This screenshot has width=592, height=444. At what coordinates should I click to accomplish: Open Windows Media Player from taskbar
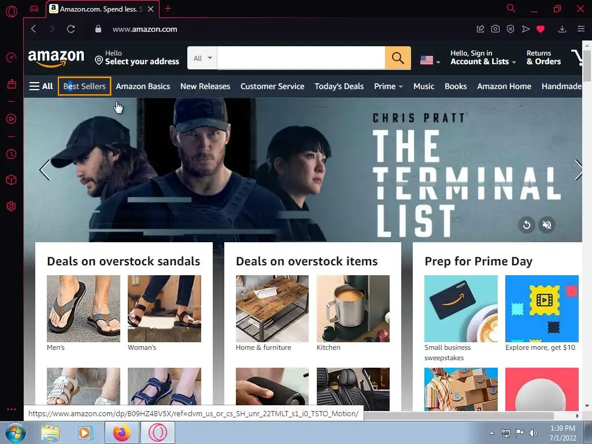pyautogui.click(x=84, y=433)
